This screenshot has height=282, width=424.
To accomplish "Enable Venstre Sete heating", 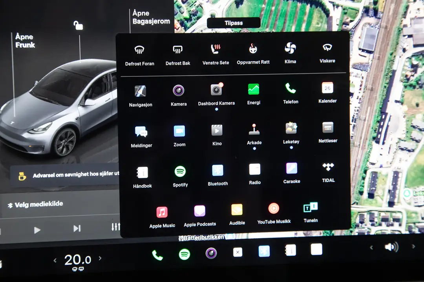I will (215, 50).
